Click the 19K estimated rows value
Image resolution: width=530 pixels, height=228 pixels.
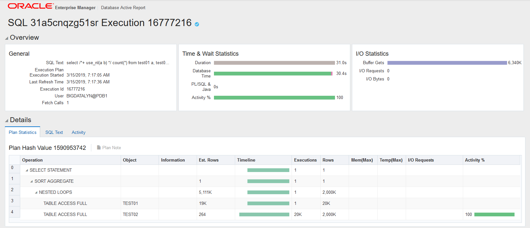tap(203, 204)
